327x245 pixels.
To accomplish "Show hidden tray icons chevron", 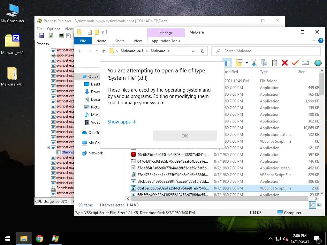I will (x=270, y=239).
